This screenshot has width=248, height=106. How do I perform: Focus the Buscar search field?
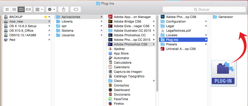click(x=204, y=9)
